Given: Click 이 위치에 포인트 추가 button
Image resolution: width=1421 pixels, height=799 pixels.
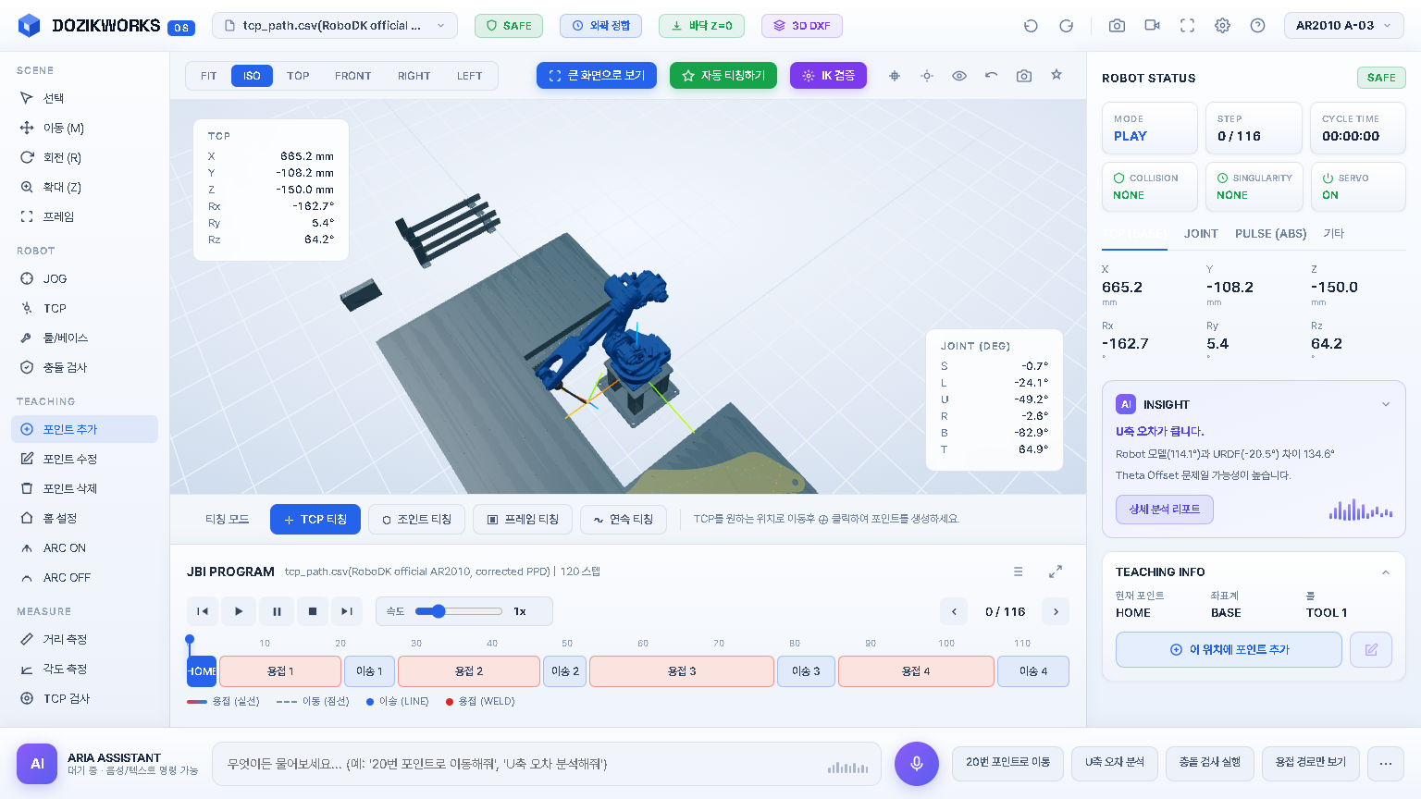Looking at the screenshot, I should point(1229,649).
